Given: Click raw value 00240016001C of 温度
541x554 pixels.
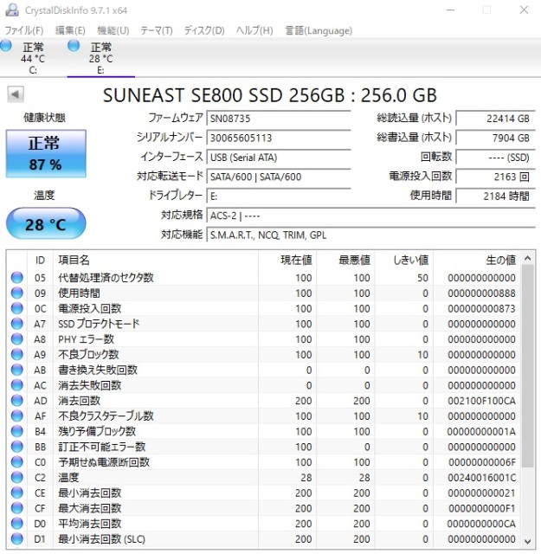Looking at the screenshot, I should click(481, 477).
